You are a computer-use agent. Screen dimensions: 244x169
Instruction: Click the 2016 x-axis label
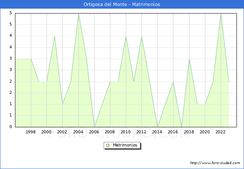pos(173,132)
